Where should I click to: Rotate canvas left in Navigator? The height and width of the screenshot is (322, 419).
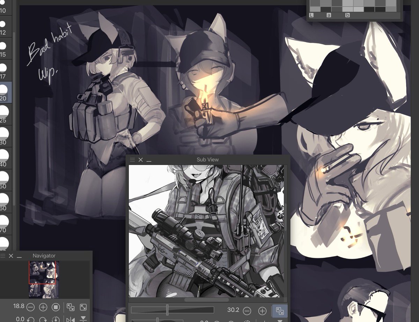tap(30, 320)
